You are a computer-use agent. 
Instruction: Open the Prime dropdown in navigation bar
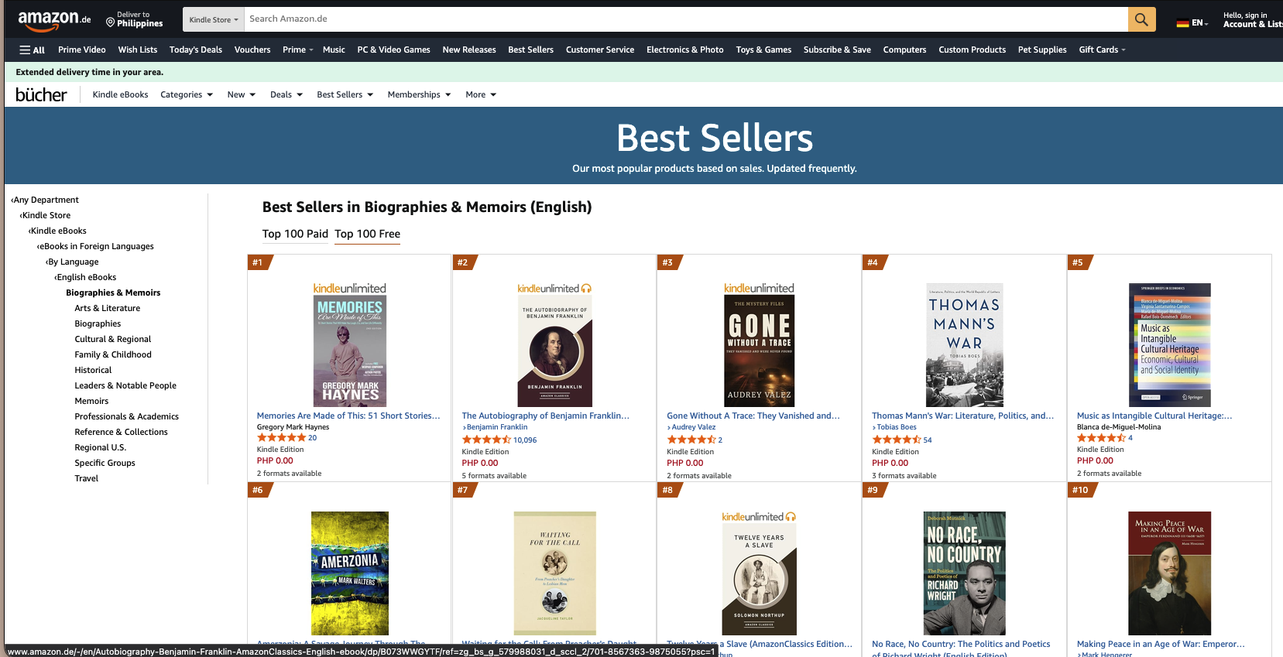pos(298,50)
